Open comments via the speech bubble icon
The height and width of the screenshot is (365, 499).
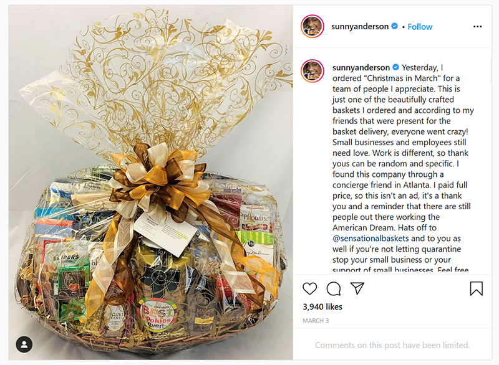point(334,288)
